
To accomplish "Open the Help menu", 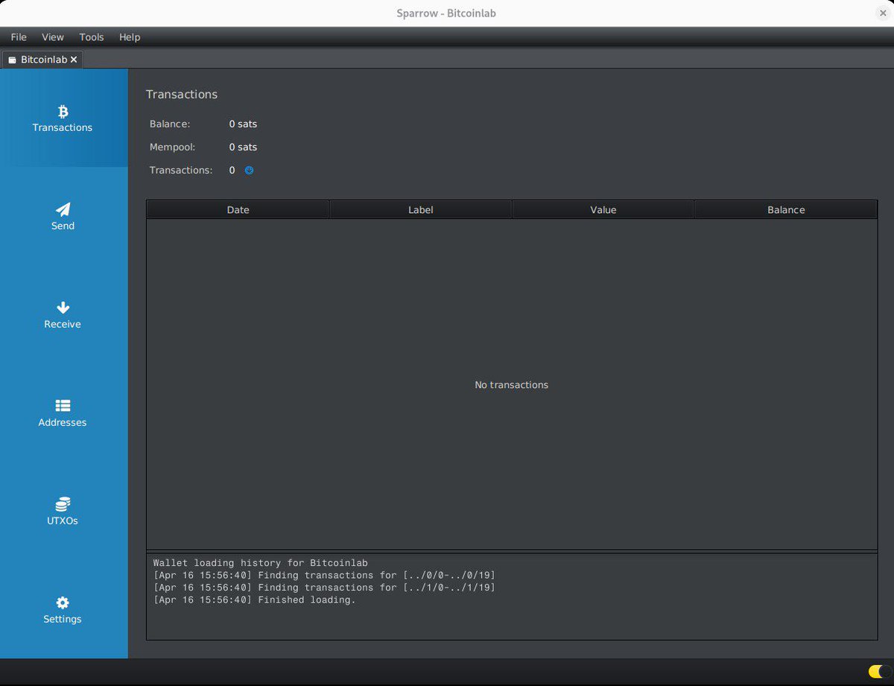I will coord(130,36).
